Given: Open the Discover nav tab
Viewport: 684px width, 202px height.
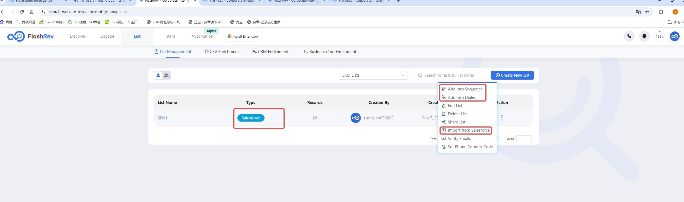Looking at the screenshot, I should coord(78,36).
